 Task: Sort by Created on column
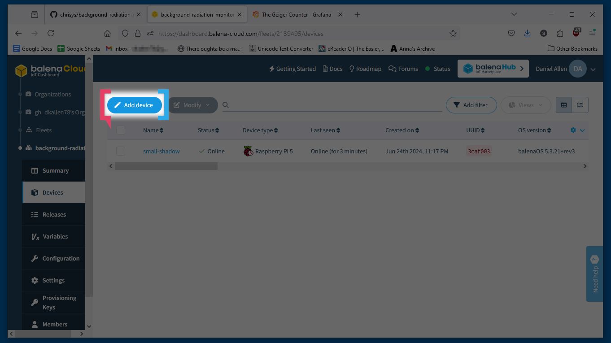pos(402,130)
